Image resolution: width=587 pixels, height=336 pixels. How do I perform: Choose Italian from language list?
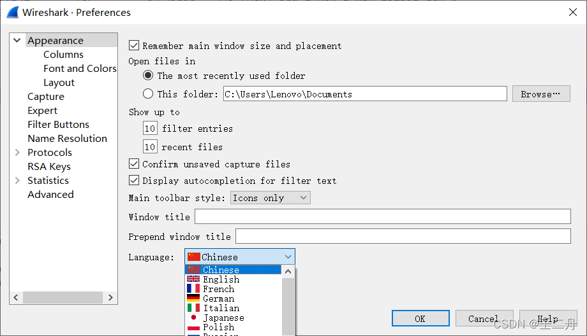(234, 308)
